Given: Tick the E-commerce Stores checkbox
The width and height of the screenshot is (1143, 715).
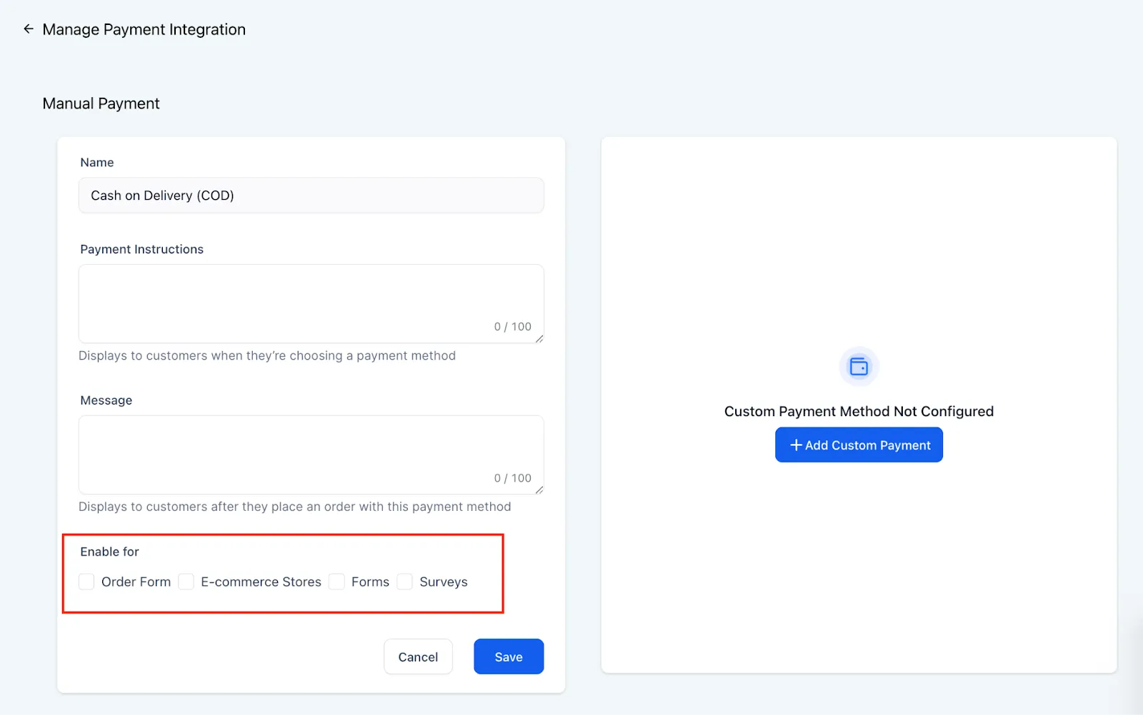Looking at the screenshot, I should point(186,582).
